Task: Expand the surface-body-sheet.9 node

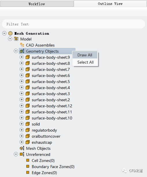Action: [22, 57]
